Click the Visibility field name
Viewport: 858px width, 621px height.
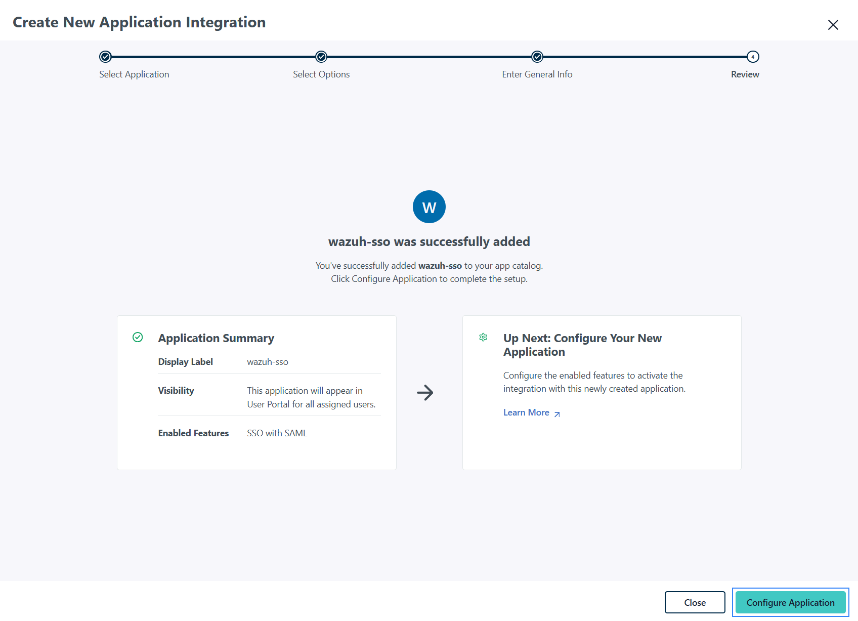coord(176,391)
